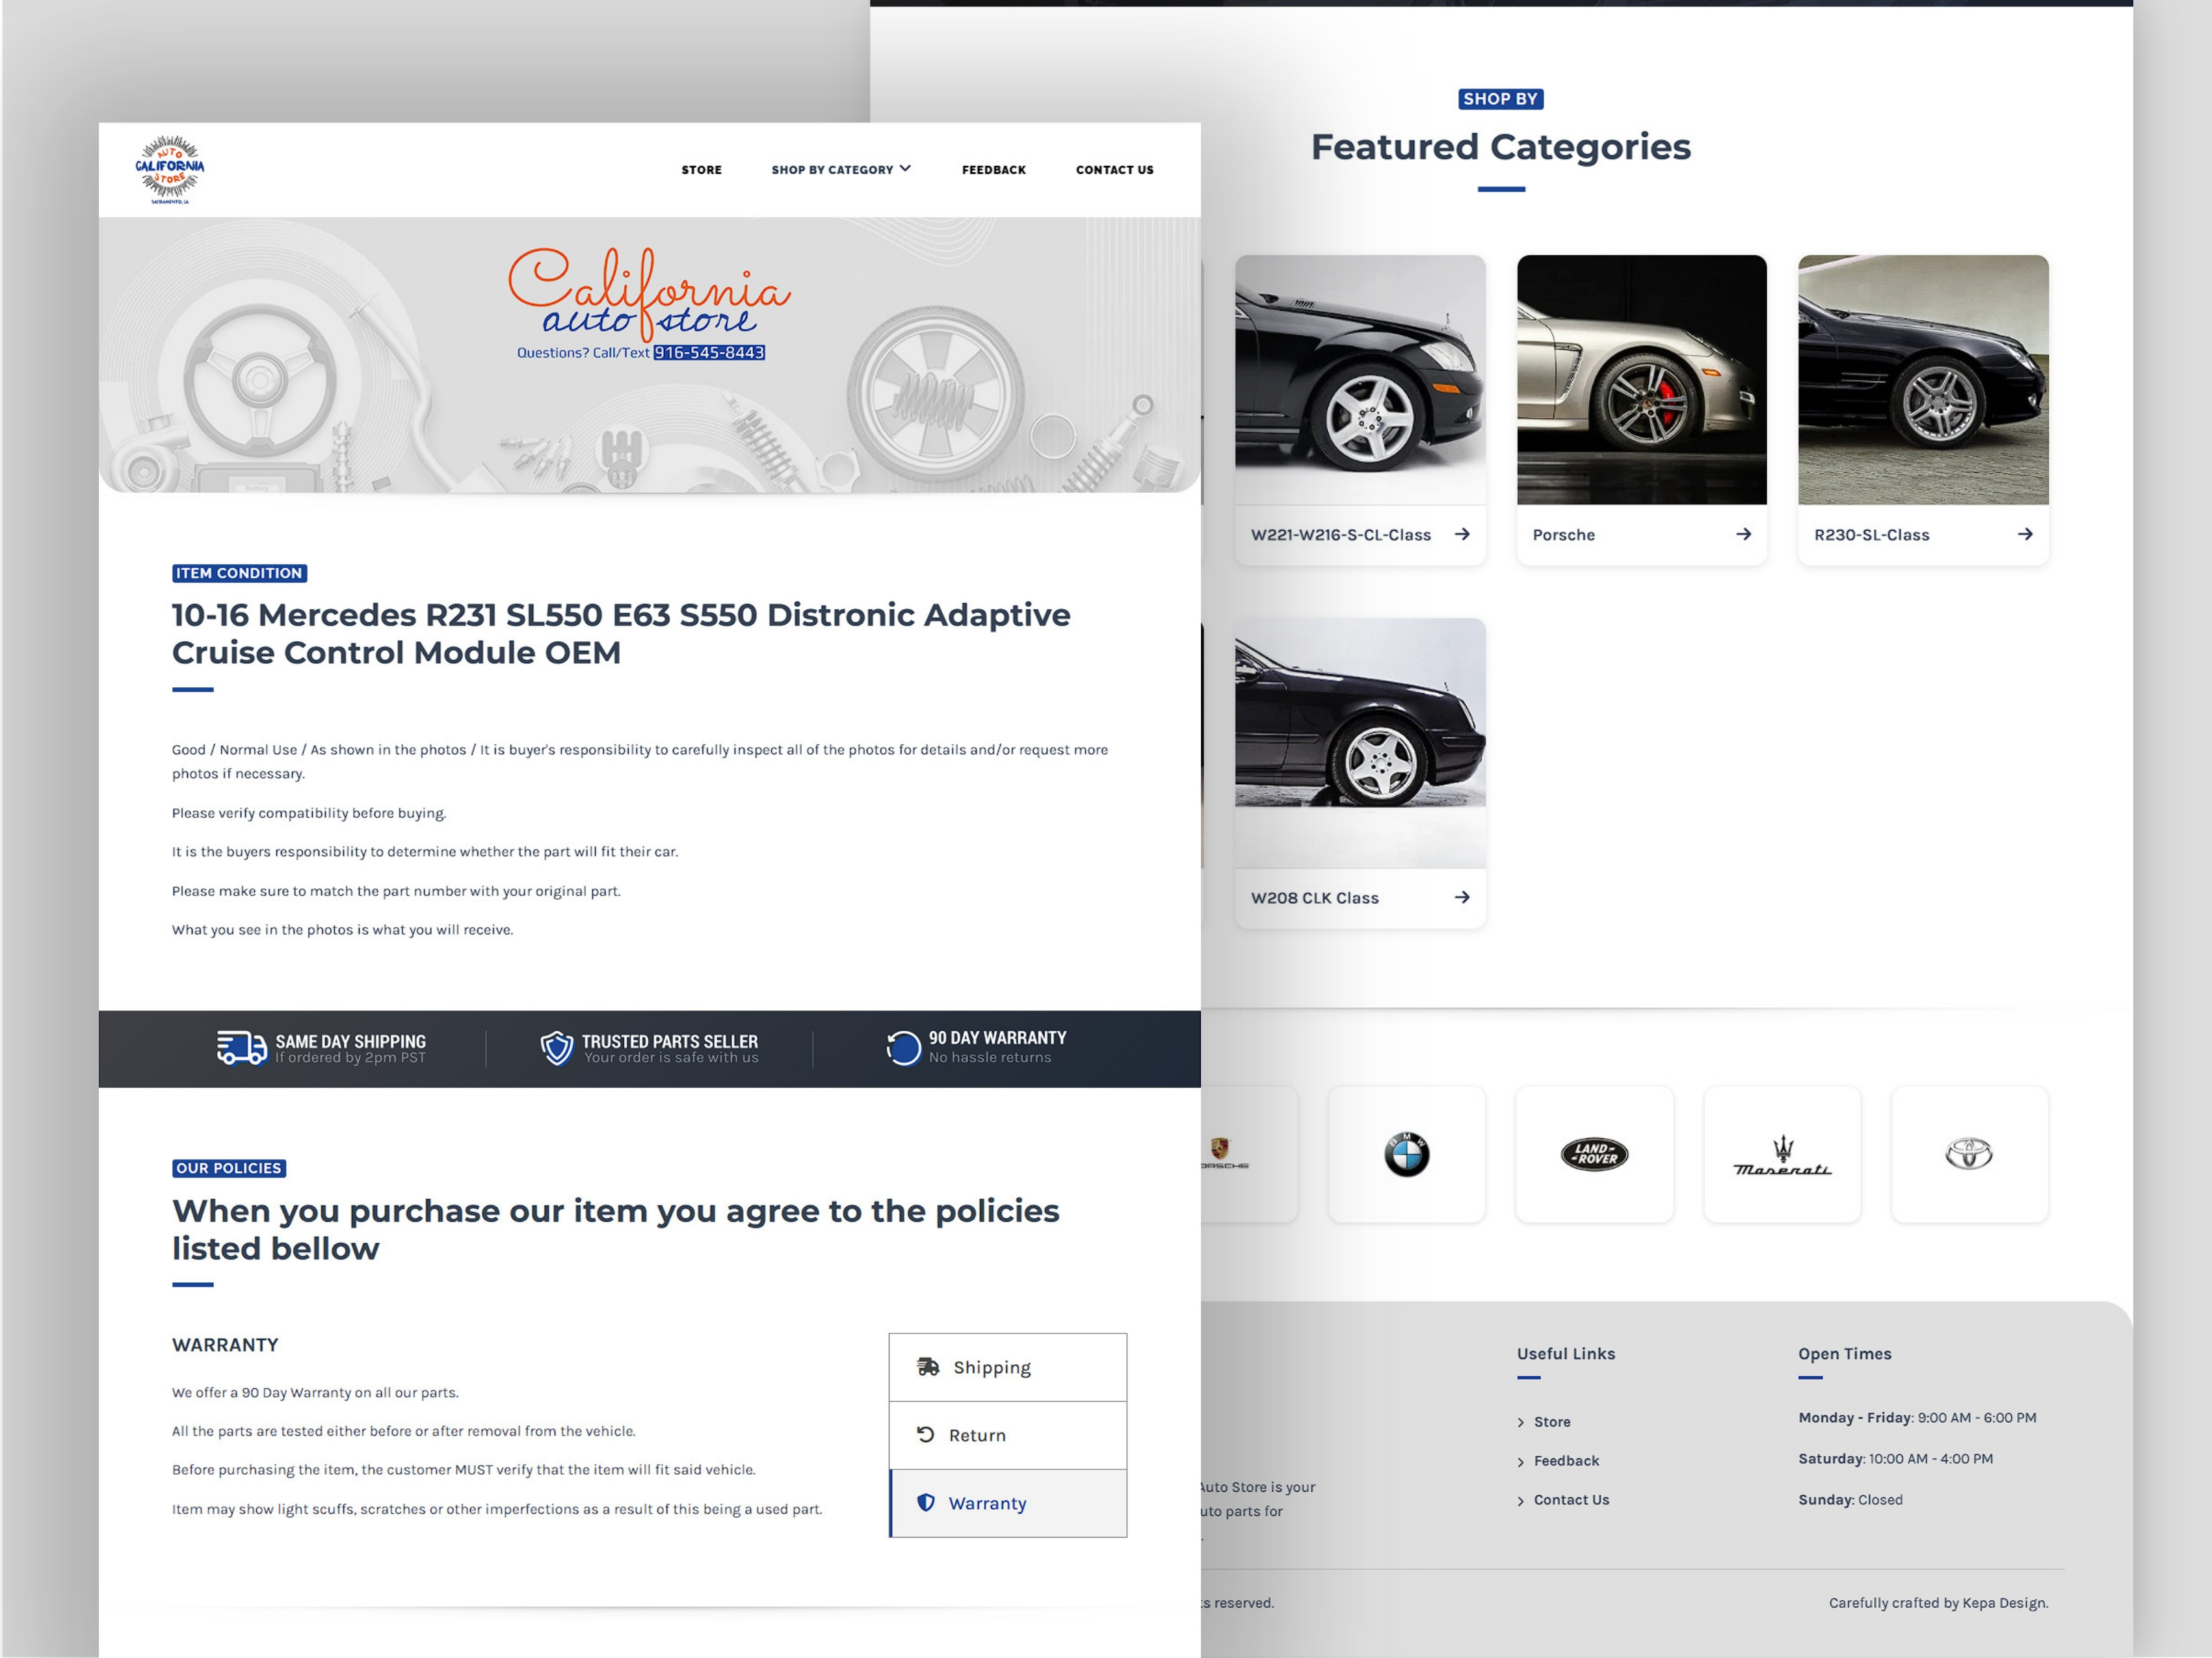Click the Same Day Shipping truck icon
The width and height of the screenshot is (2212, 1658).
[242, 1048]
